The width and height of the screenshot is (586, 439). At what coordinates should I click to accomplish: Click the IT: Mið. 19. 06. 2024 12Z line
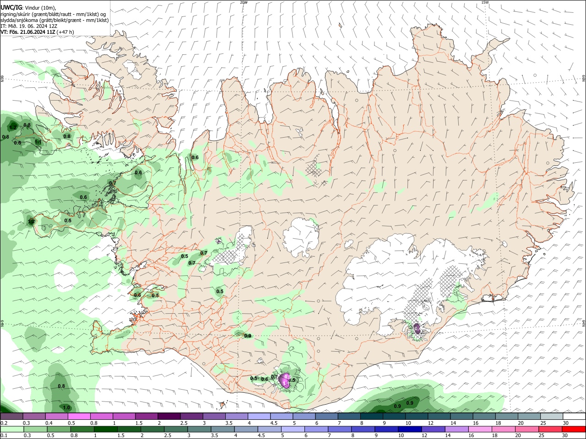pyautogui.click(x=29, y=26)
